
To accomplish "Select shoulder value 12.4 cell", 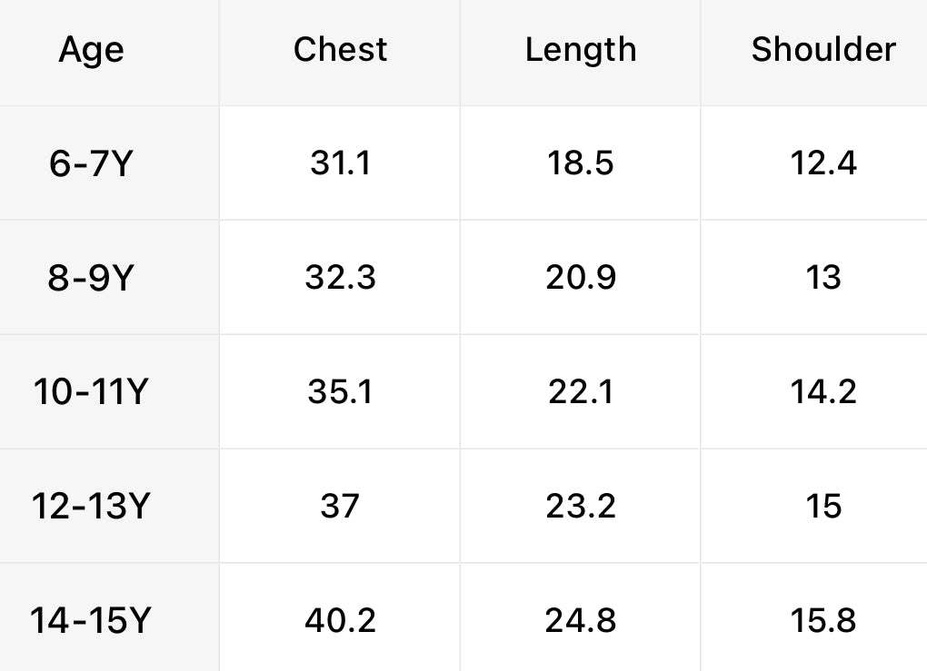I will point(823,164).
